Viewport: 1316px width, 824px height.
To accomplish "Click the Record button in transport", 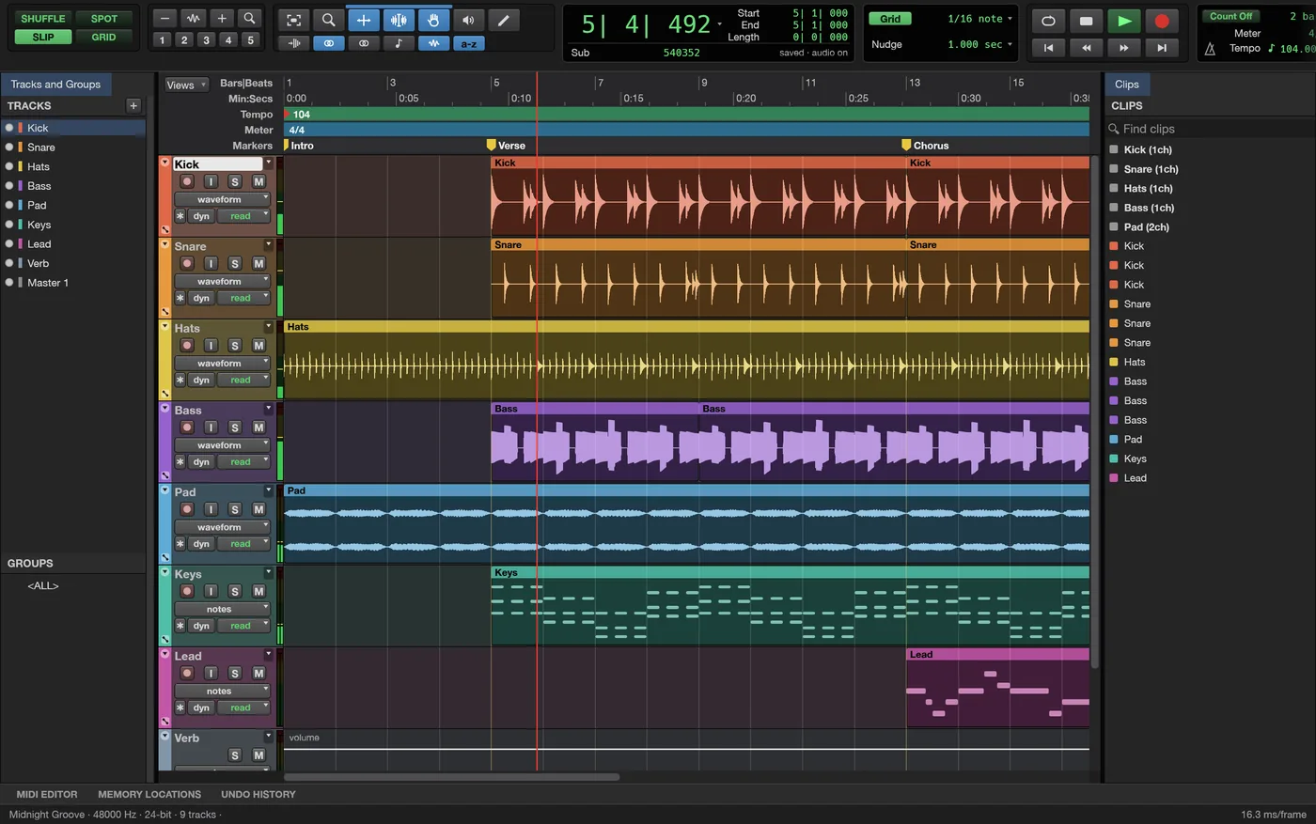I will (x=1162, y=21).
